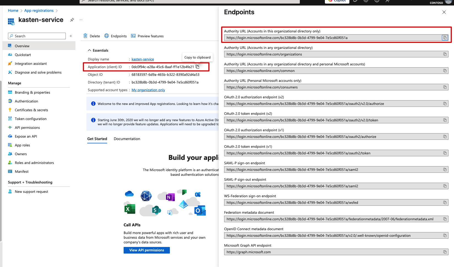
Task: Switch to Documentation tab
Action: pos(127,139)
